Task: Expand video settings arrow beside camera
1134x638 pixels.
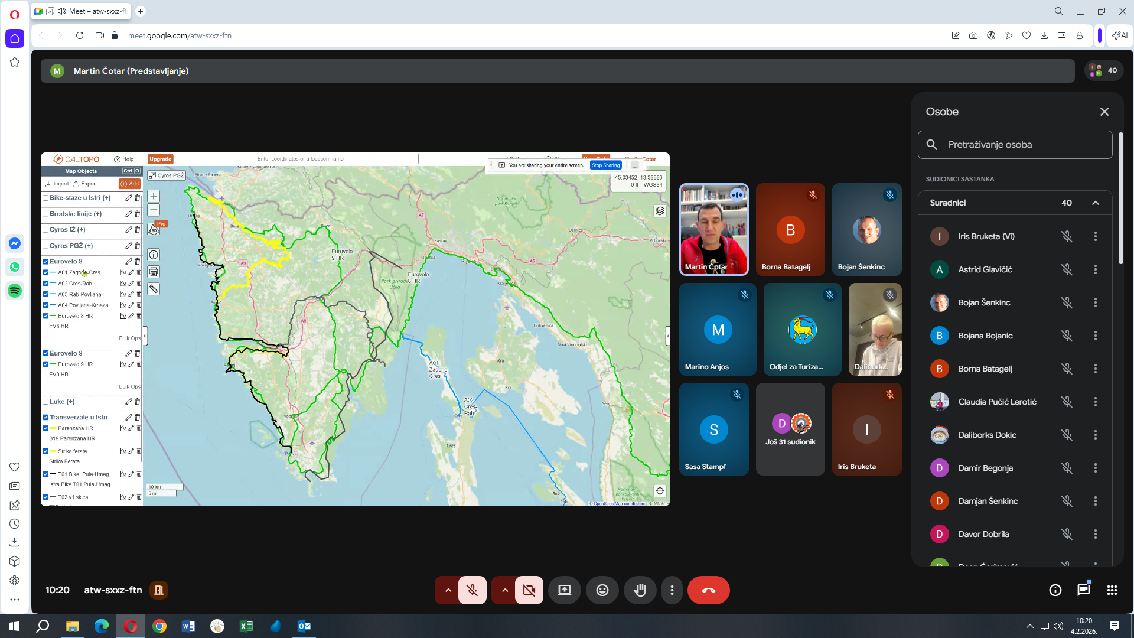Action: pyautogui.click(x=505, y=590)
